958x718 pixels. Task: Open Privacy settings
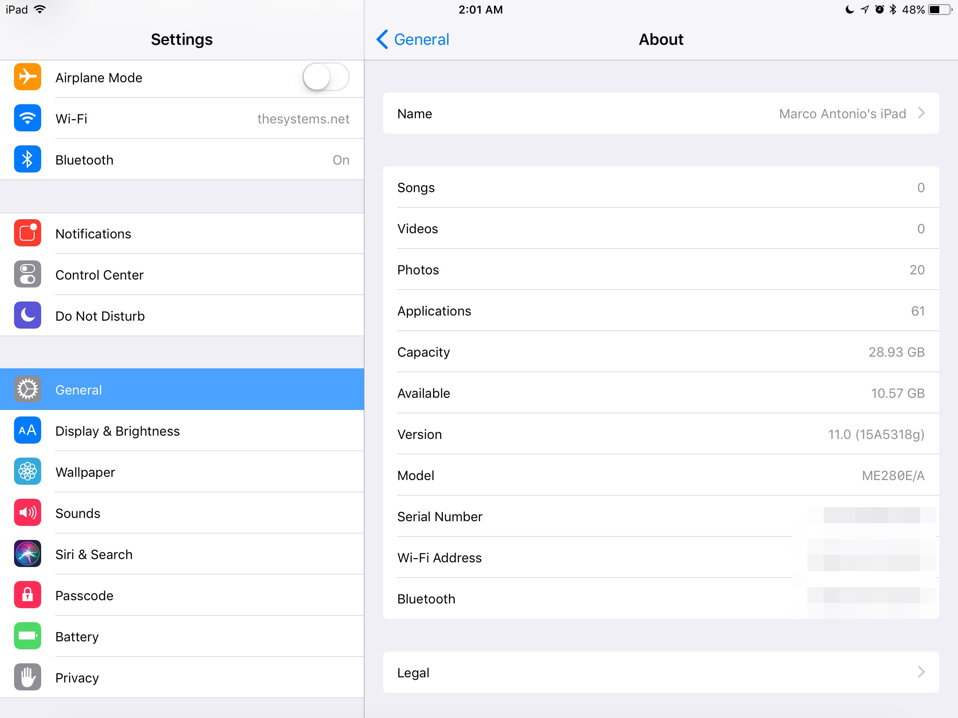click(x=182, y=677)
